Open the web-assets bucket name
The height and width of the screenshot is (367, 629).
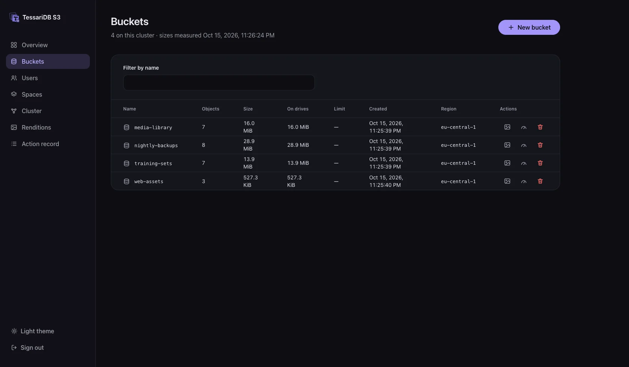[x=149, y=181]
